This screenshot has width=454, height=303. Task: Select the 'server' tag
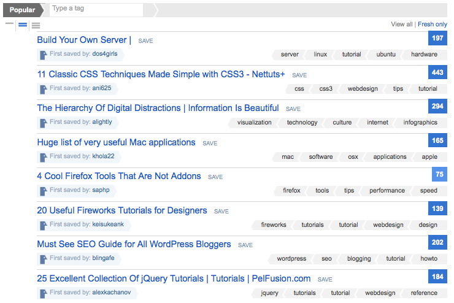pyautogui.click(x=290, y=55)
